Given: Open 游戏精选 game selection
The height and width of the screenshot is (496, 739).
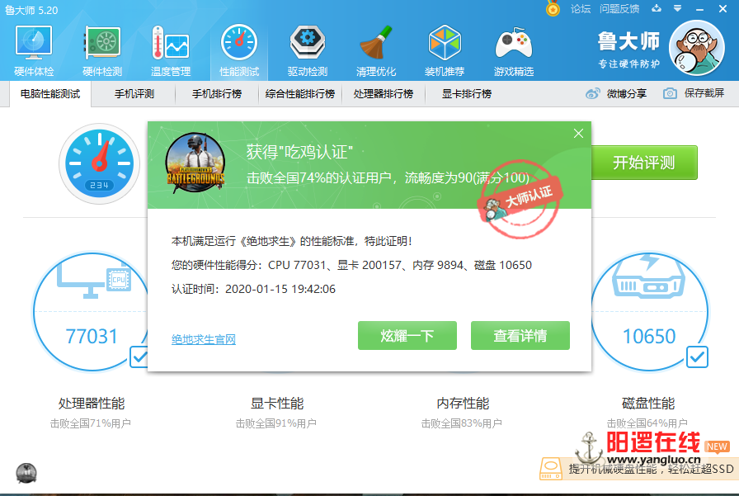Looking at the screenshot, I should (x=513, y=51).
